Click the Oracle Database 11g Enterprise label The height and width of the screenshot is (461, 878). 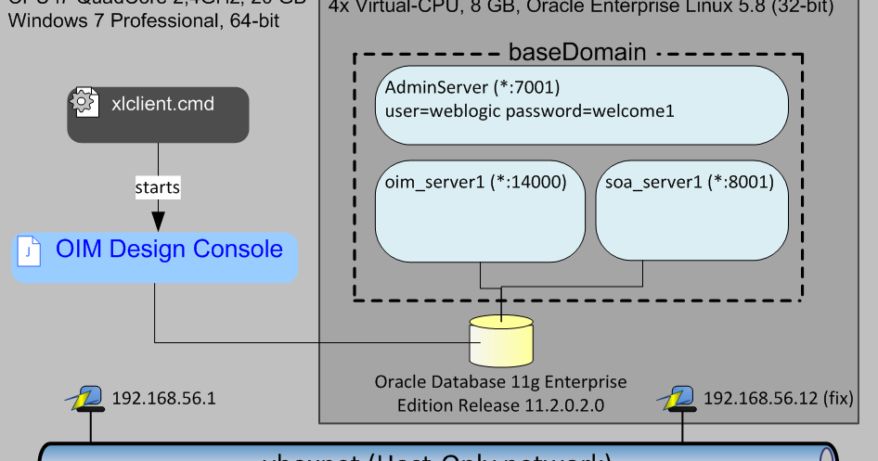[x=500, y=382]
